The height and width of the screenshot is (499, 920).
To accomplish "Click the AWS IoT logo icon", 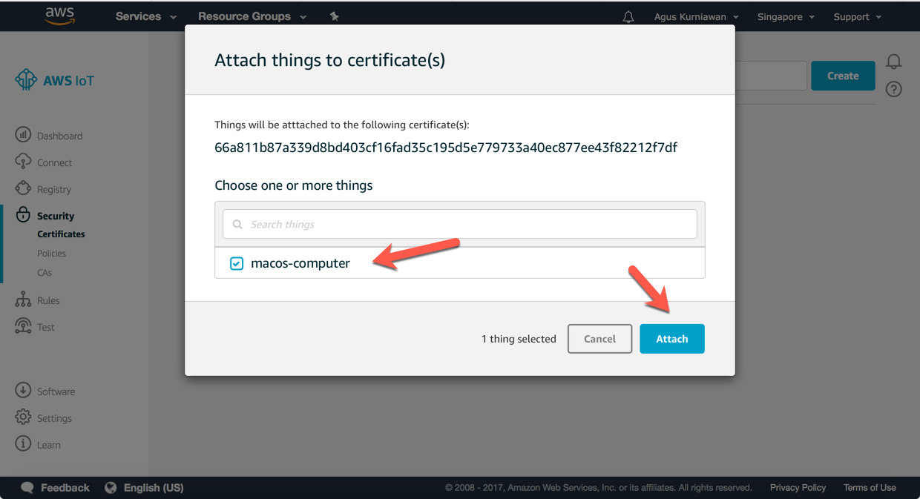I will click(x=26, y=80).
